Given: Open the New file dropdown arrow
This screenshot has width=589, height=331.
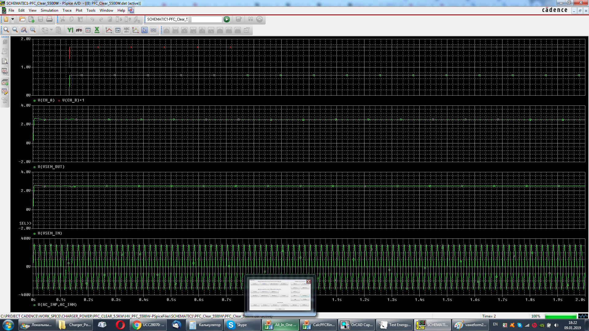Looking at the screenshot, I should 13,19.
